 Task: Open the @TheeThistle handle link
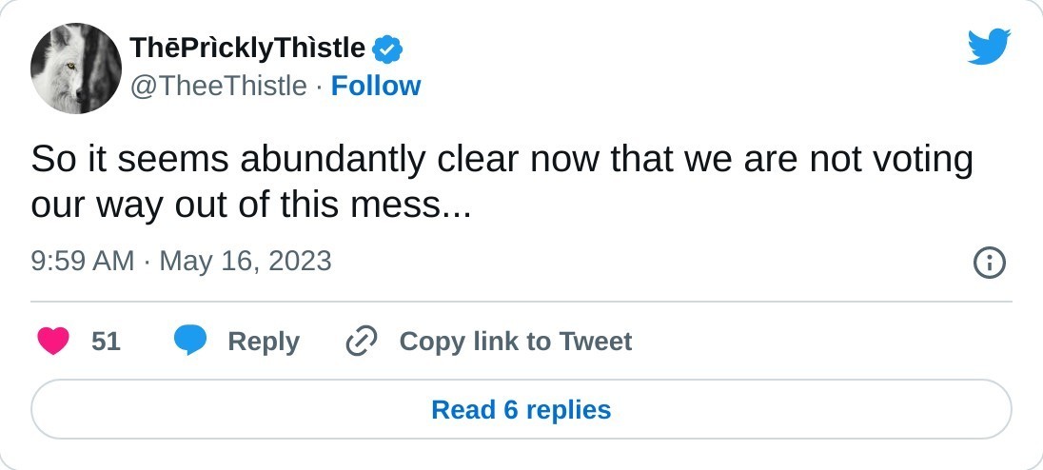tap(218, 86)
